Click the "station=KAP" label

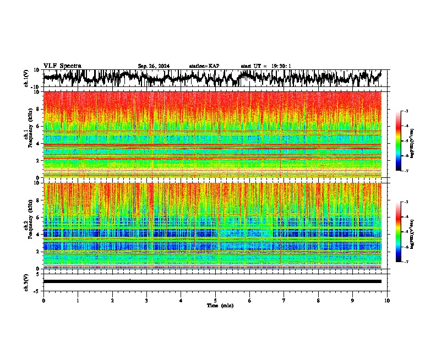tap(204, 66)
